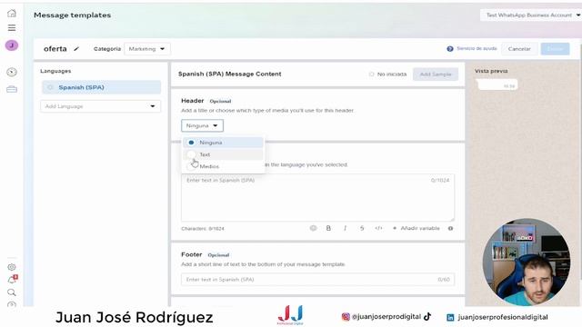
Task: Open the settings gear in sidebar
Action: tap(12, 267)
